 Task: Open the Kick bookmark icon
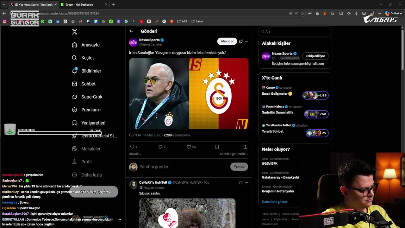(x=42, y=22)
